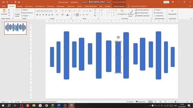Image resolution: width=193 pixels, height=108 pixels.
Task: Toggle strikethrough formatting
Action: click(x=49, y=15)
